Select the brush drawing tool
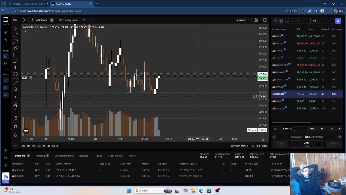The width and height of the screenshot is (346, 195). [15, 61]
